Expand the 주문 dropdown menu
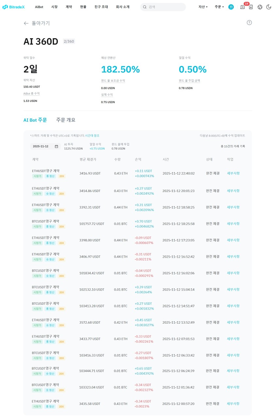 point(219,7)
